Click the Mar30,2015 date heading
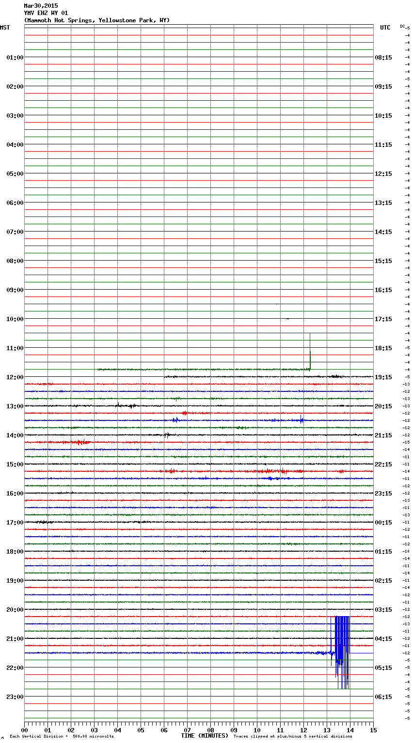Image resolution: width=412 pixels, height=743 pixels. click(41, 6)
